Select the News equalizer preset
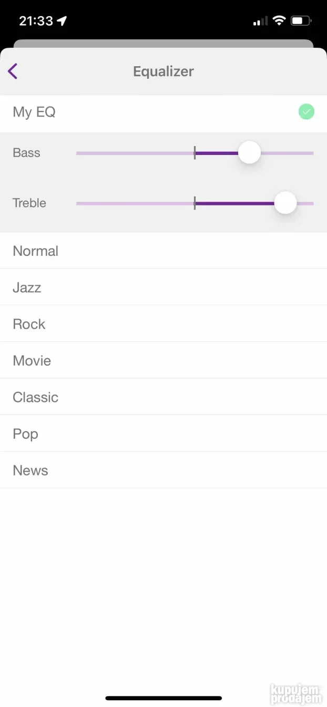Viewport: 327px width, 707px height. pyautogui.click(x=163, y=471)
